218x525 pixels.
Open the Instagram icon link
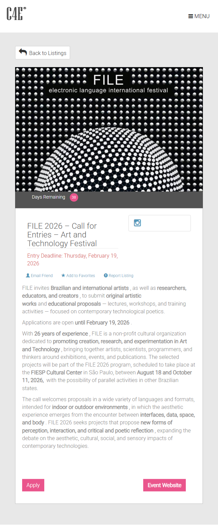[x=138, y=223]
